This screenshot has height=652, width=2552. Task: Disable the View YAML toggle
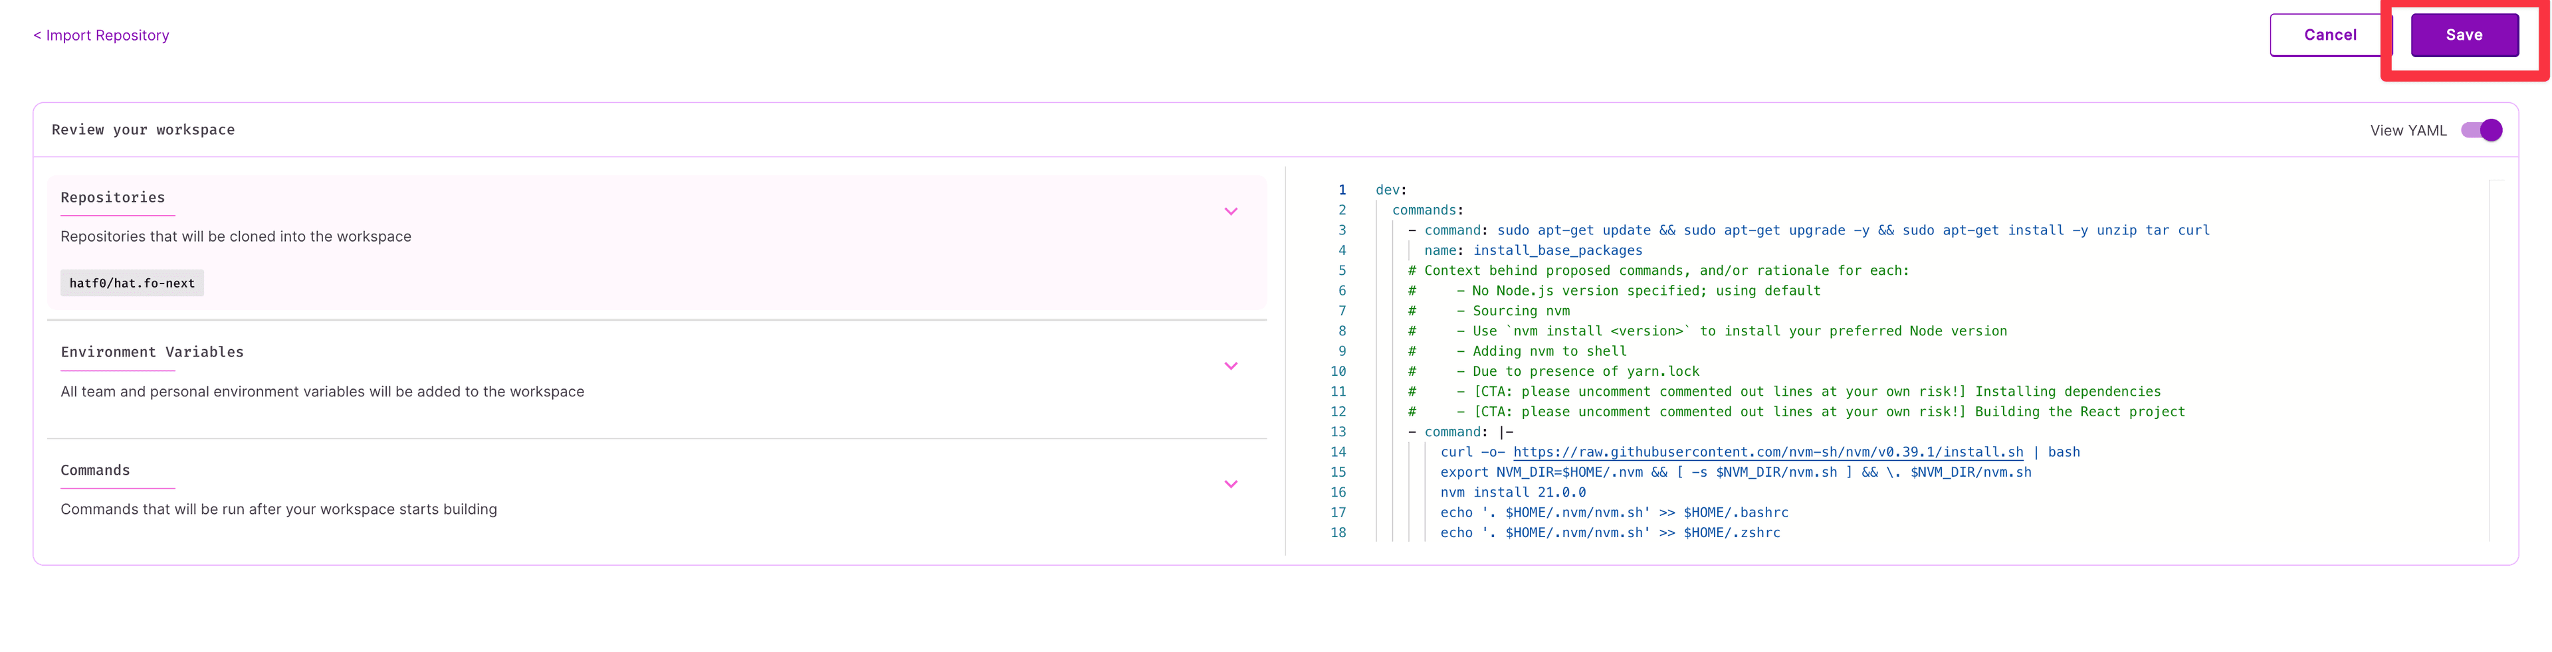(x=2482, y=129)
